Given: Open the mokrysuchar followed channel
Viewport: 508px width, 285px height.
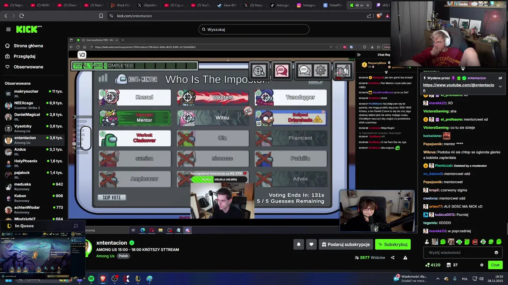Looking at the screenshot, I should [x=33, y=93].
